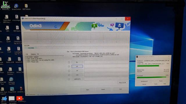Image resolution: width=186 pixels, height=104 pixels.
Task: Tick the CP checkbox in Odin
Action: pos(69,71)
